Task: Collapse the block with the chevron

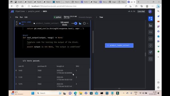Action: pos(87,23)
